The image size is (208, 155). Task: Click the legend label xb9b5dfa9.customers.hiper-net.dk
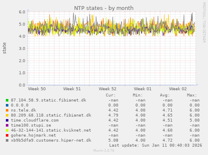pyautogui.click(x=51, y=140)
